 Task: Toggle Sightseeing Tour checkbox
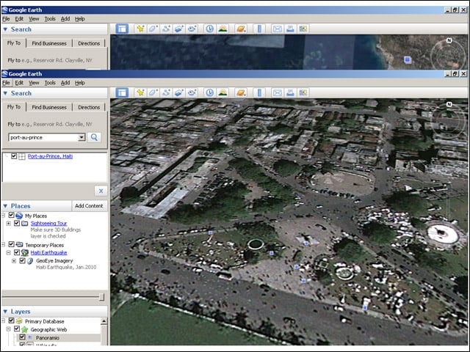(x=17, y=223)
